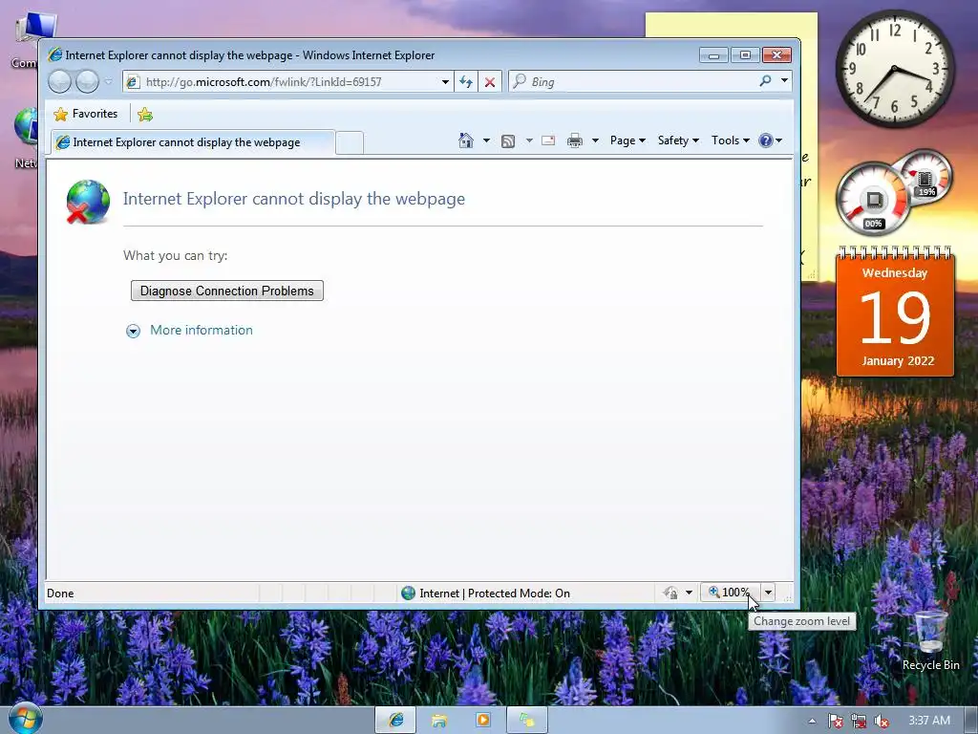Viewport: 978px width, 734px height.
Task: Expand the More information section arrow
Action: click(x=133, y=331)
